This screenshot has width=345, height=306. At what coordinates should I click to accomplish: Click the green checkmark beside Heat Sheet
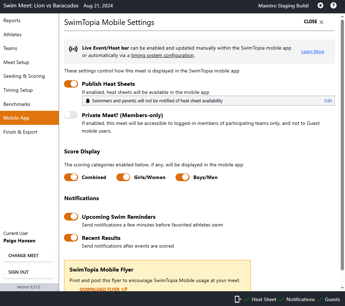click(247, 299)
